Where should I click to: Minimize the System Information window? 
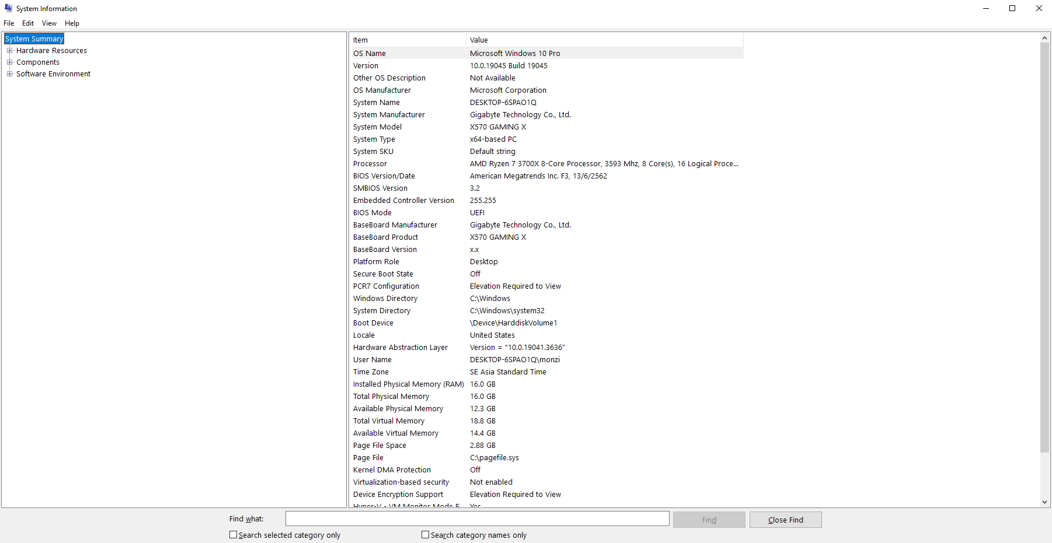[x=986, y=8]
